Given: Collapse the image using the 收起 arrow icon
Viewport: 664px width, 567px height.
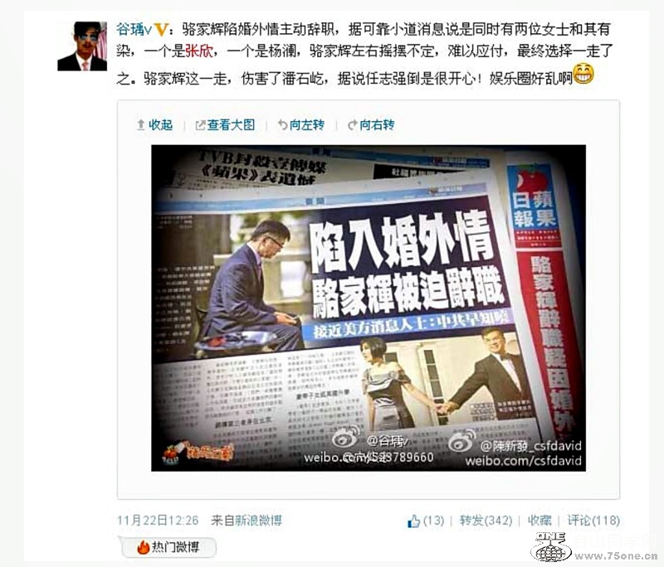Looking at the screenshot, I should [141, 124].
